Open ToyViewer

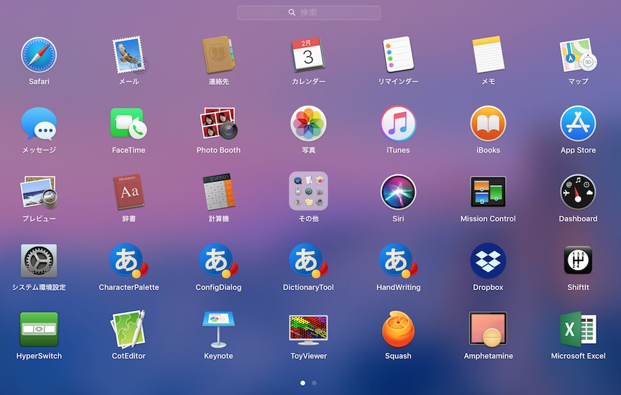coord(308,330)
